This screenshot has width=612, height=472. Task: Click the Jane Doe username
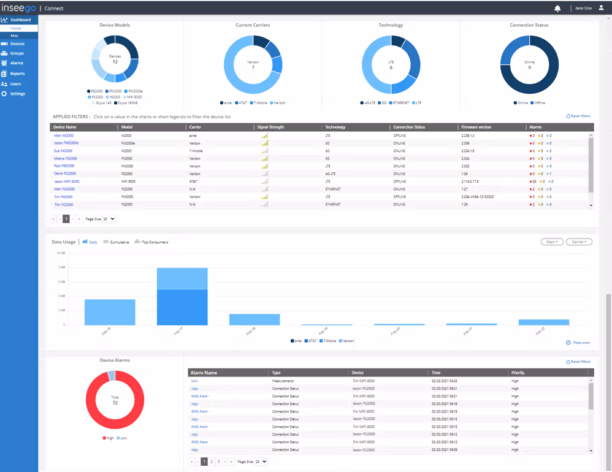(583, 8)
